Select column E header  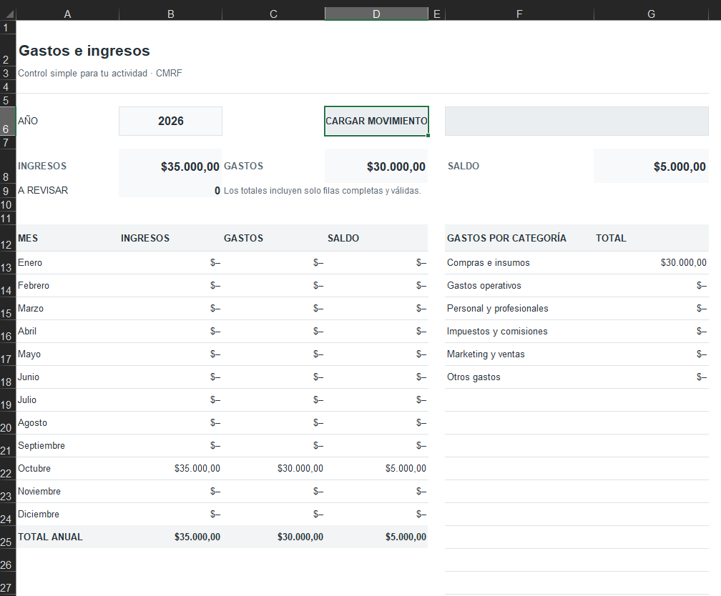pos(436,14)
